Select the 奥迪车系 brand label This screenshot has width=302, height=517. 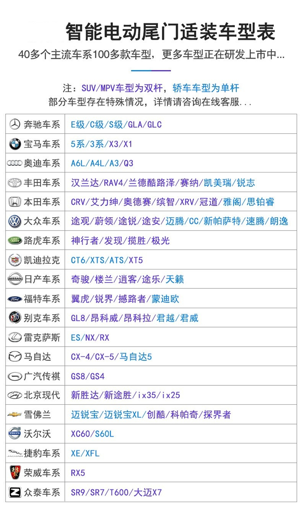coord(41,163)
